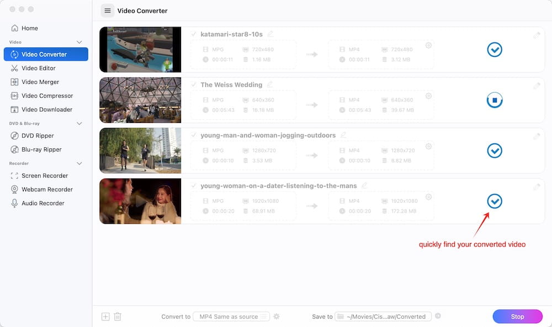552x327 pixels.
Task: Open output settings gear for young-woman-on-a-dater video
Action: click(x=428, y=197)
